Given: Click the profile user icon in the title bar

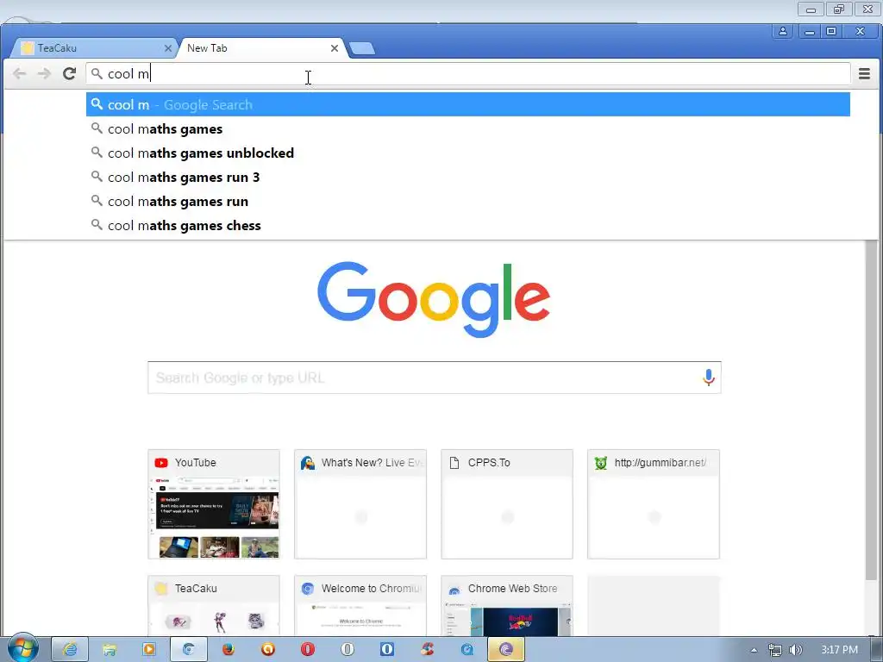Looking at the screenshot, I should pos(783,32).
